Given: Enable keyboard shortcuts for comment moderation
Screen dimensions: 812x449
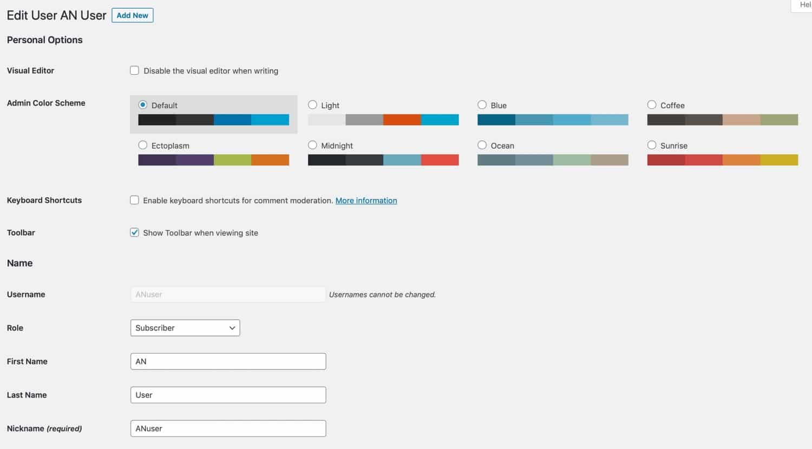Looking at the screenshot, I should [134, 200].
